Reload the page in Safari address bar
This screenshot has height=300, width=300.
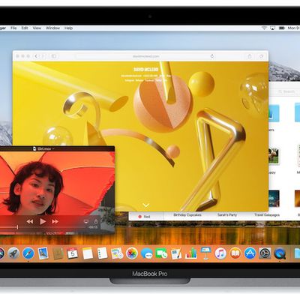[212, 56]
